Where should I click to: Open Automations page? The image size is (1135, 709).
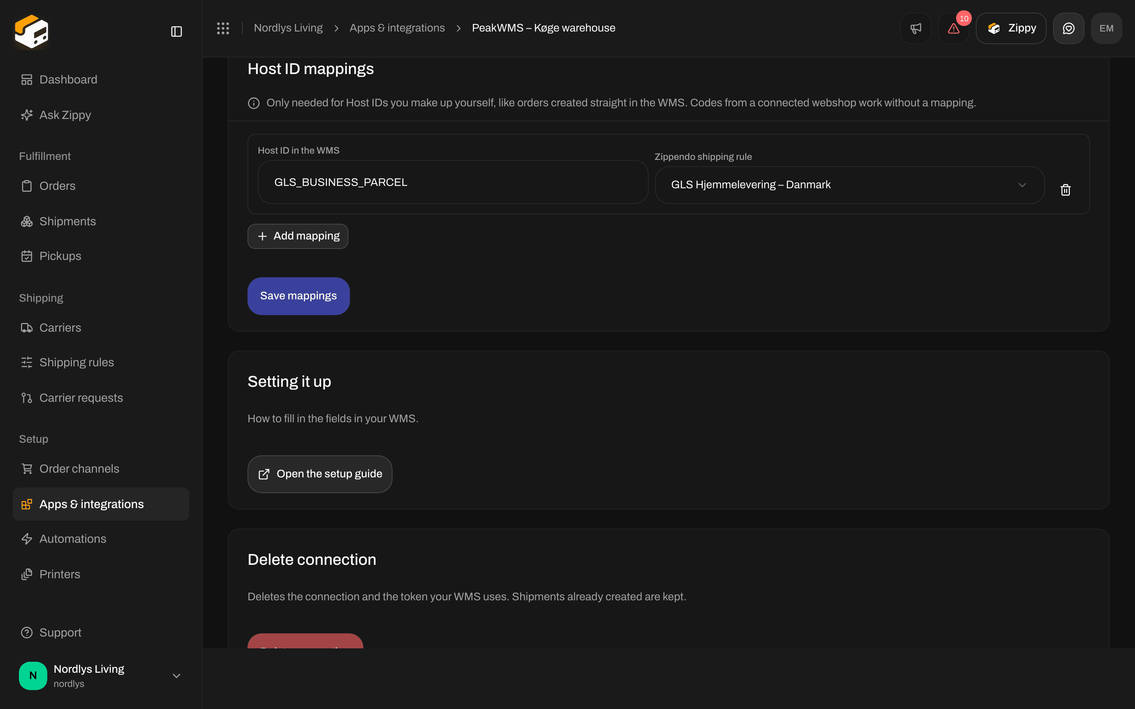pyautogui.click(x=101, y=539)
